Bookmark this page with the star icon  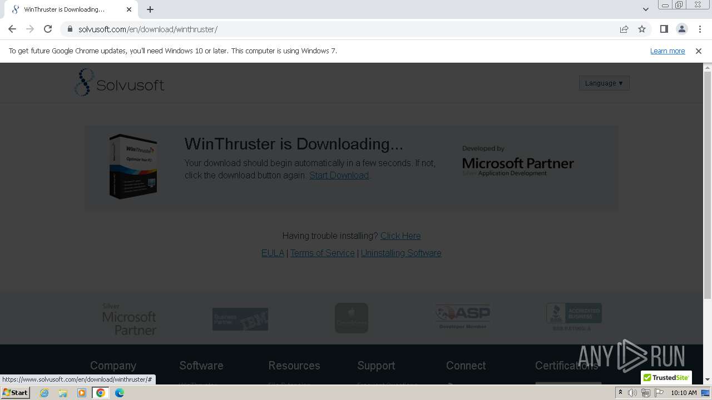click(642, 29)
